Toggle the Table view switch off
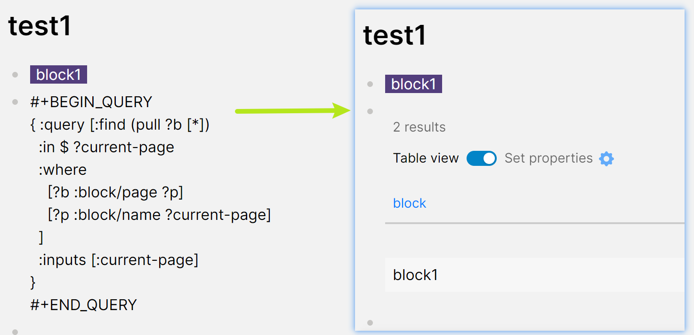 (481, 158)
